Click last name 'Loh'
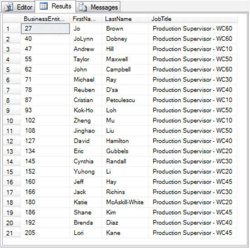Viewport: 250px width, 248px height. (x=111, y=110)
